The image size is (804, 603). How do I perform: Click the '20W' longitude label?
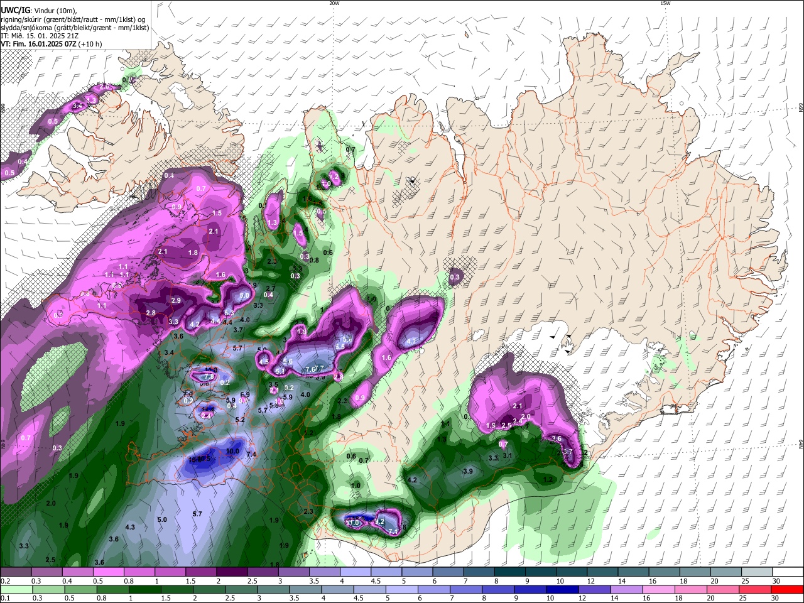334,3
